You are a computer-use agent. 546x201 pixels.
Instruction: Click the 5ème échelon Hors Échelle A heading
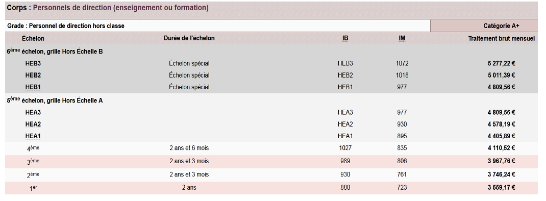pyautogui.click(x=55, y=100)
